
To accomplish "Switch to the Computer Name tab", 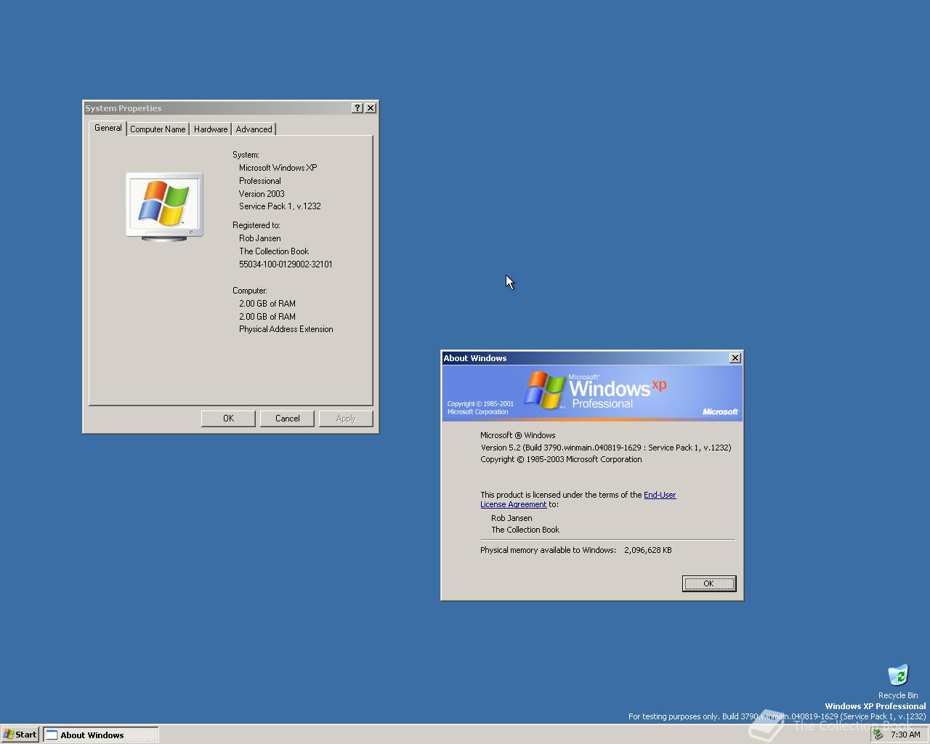I will (x=158, y=129).
